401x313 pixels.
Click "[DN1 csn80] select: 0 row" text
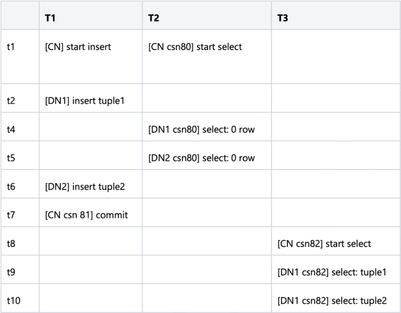coord(201,129)
